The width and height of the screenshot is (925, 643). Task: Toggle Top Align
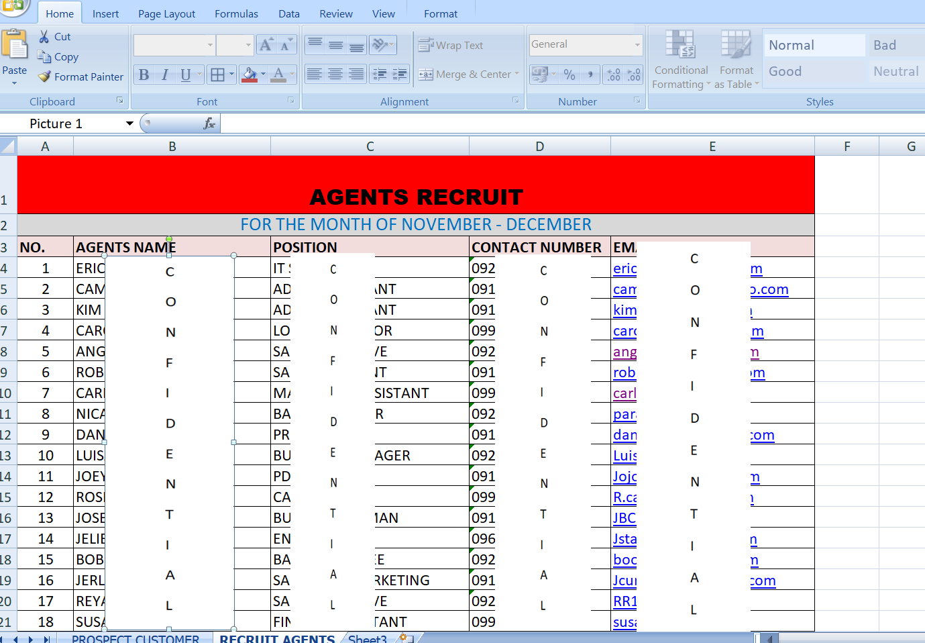315,45
